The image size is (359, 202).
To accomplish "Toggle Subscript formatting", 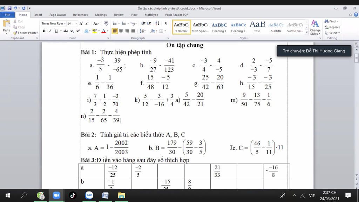I will [x=72, y=31].
